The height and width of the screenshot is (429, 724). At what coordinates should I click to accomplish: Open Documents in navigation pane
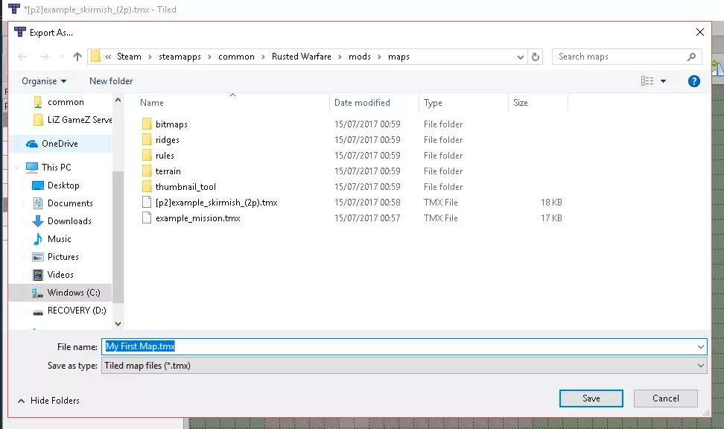point(70,203)
